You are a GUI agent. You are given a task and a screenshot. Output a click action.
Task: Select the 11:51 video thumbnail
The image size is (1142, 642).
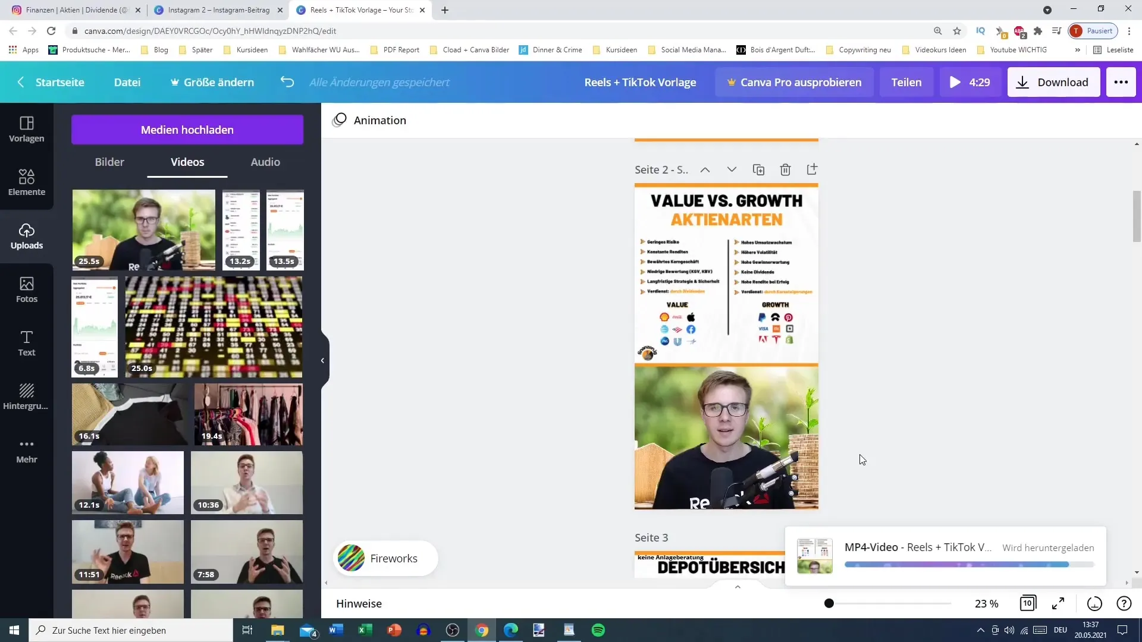coord(128,552)
